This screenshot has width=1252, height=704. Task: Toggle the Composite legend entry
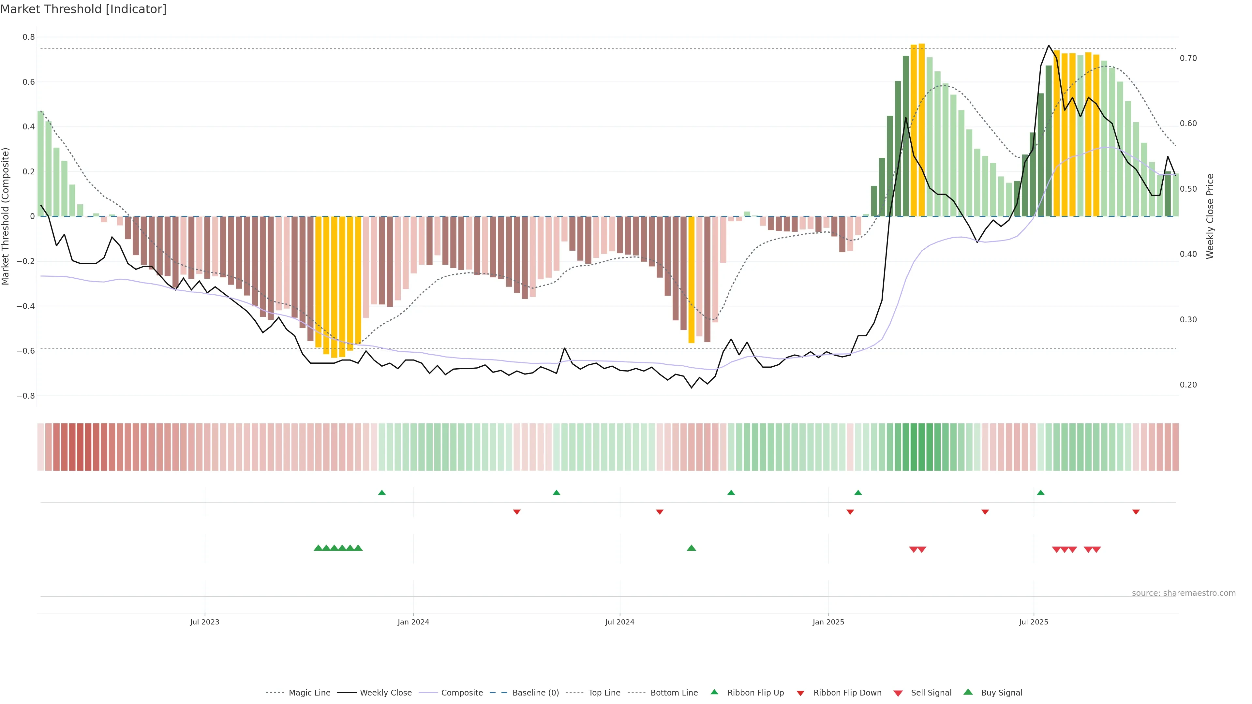point(462,692)
